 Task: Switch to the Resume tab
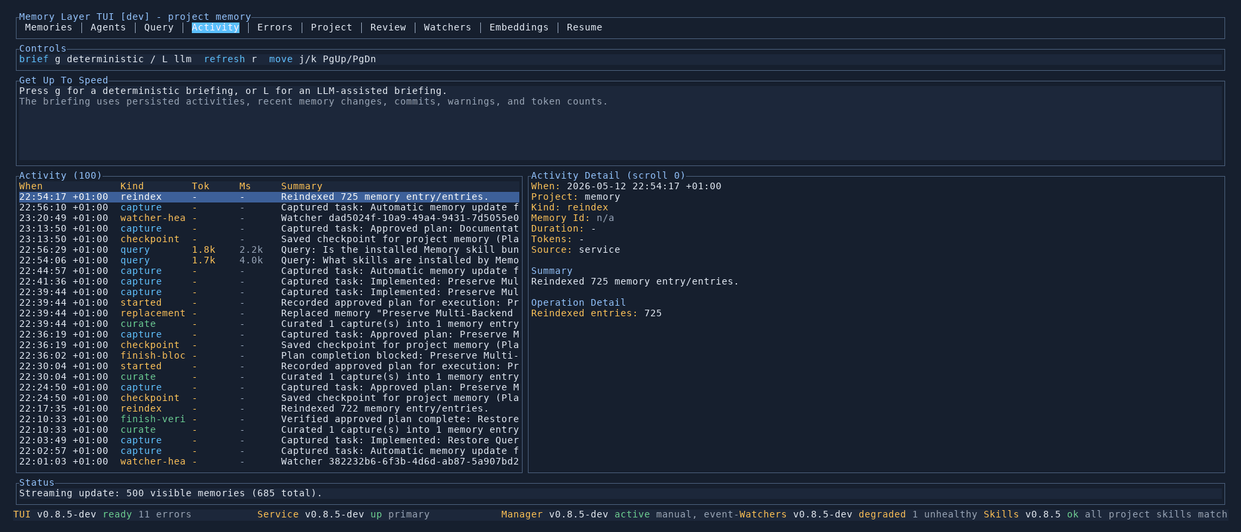585,28
